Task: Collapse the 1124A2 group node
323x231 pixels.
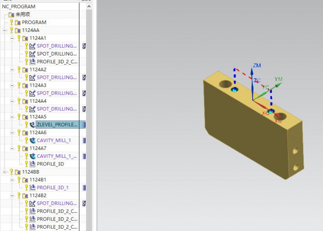Action: (12, 70)
